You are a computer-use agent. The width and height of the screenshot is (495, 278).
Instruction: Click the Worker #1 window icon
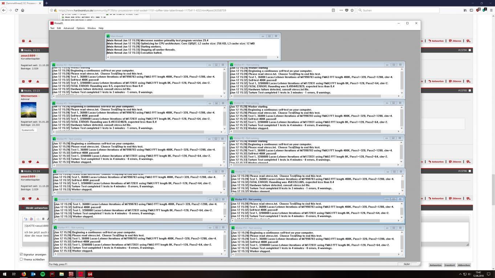[232, 65]
